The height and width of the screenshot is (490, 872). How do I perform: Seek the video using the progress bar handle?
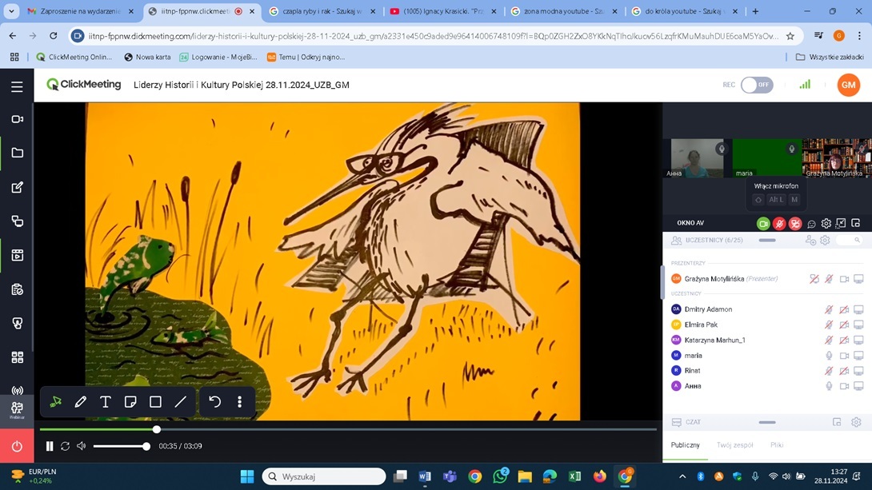[x=157, y=429]
